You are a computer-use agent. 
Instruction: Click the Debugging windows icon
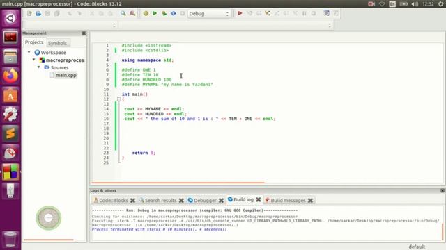coord(327,13)
